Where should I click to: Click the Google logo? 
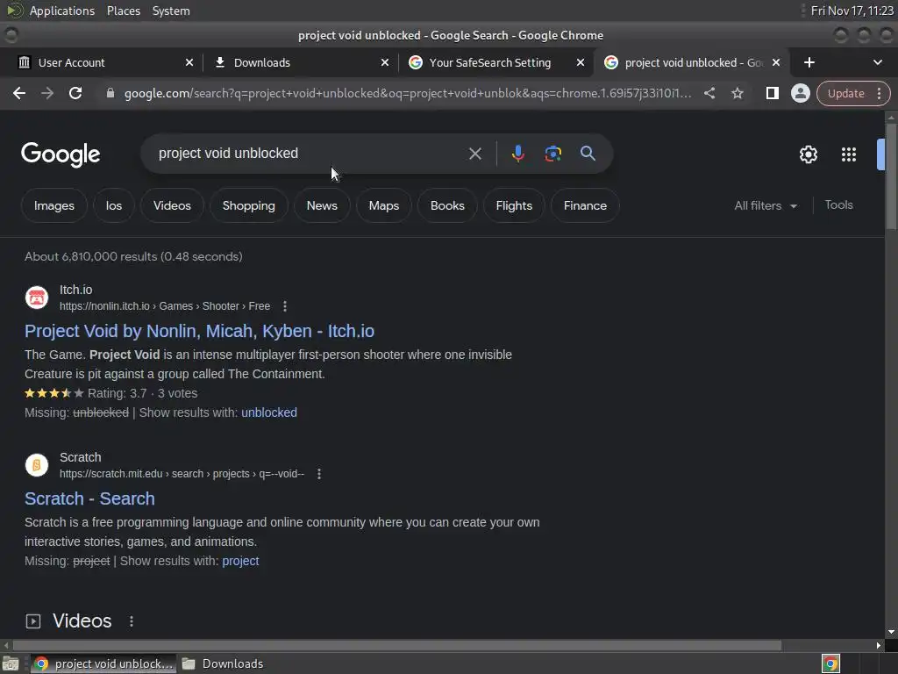point(61,154)
